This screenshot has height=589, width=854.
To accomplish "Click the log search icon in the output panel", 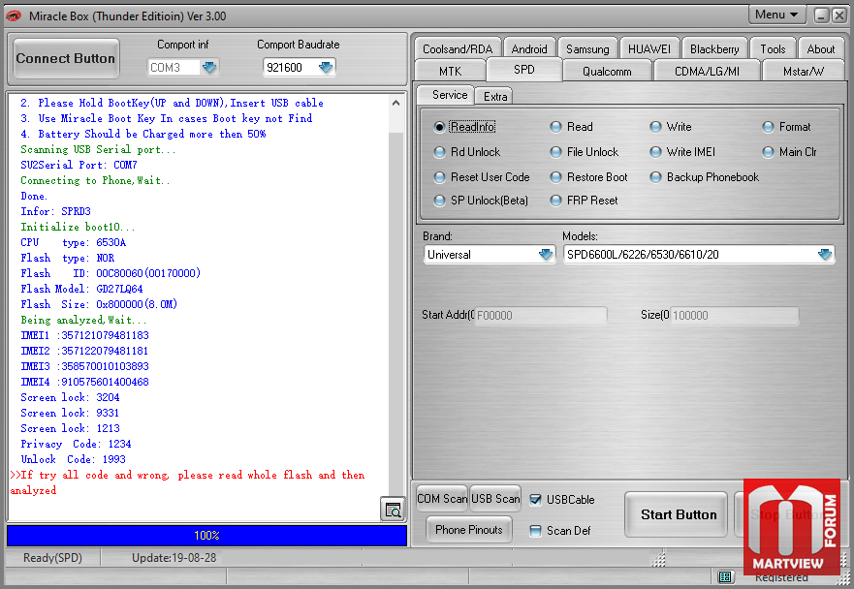I will (392, 509).
